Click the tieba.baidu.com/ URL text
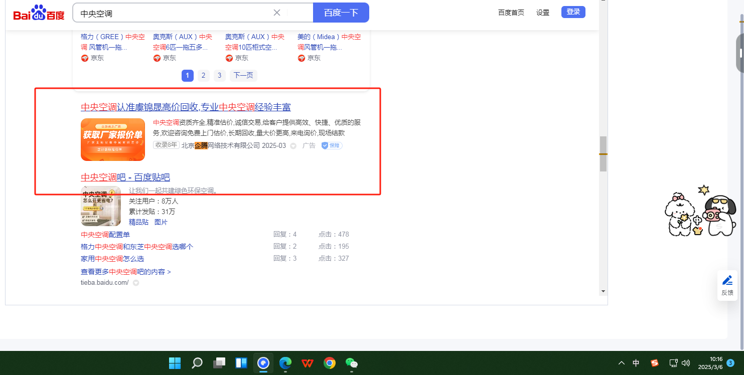The width and height of the screenshot is (744, 375). (x=105, y=283)
